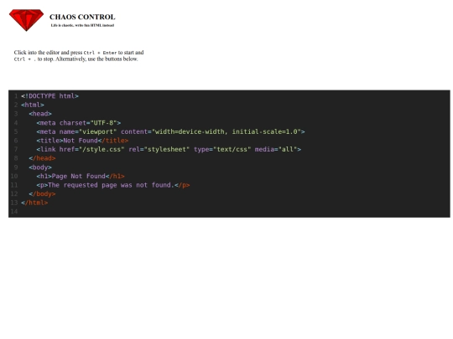Click the opening <body> tag
453x339 pixels.
point(40,167)
